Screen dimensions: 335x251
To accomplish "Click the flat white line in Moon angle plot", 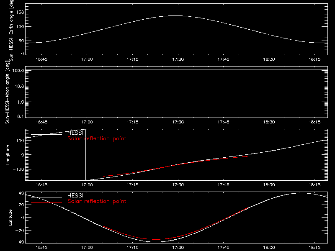I will pos(176,69).
